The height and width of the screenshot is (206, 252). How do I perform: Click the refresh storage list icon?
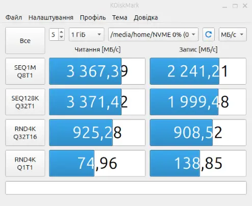[209, 35]
